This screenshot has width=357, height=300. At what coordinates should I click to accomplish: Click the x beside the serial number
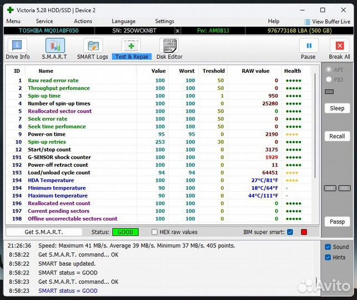(x=178, y=31)
